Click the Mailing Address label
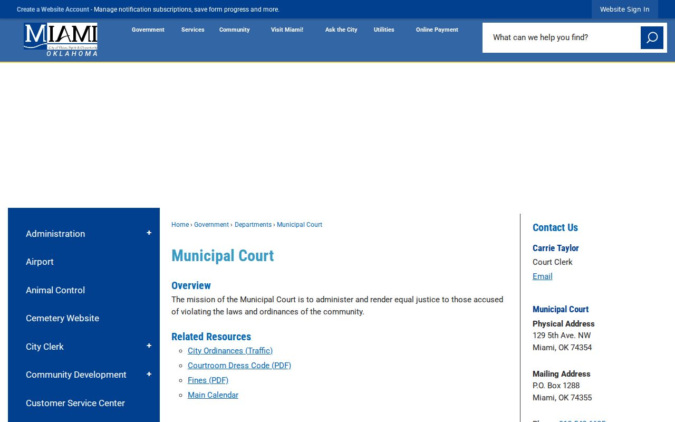 click(562, 374)
